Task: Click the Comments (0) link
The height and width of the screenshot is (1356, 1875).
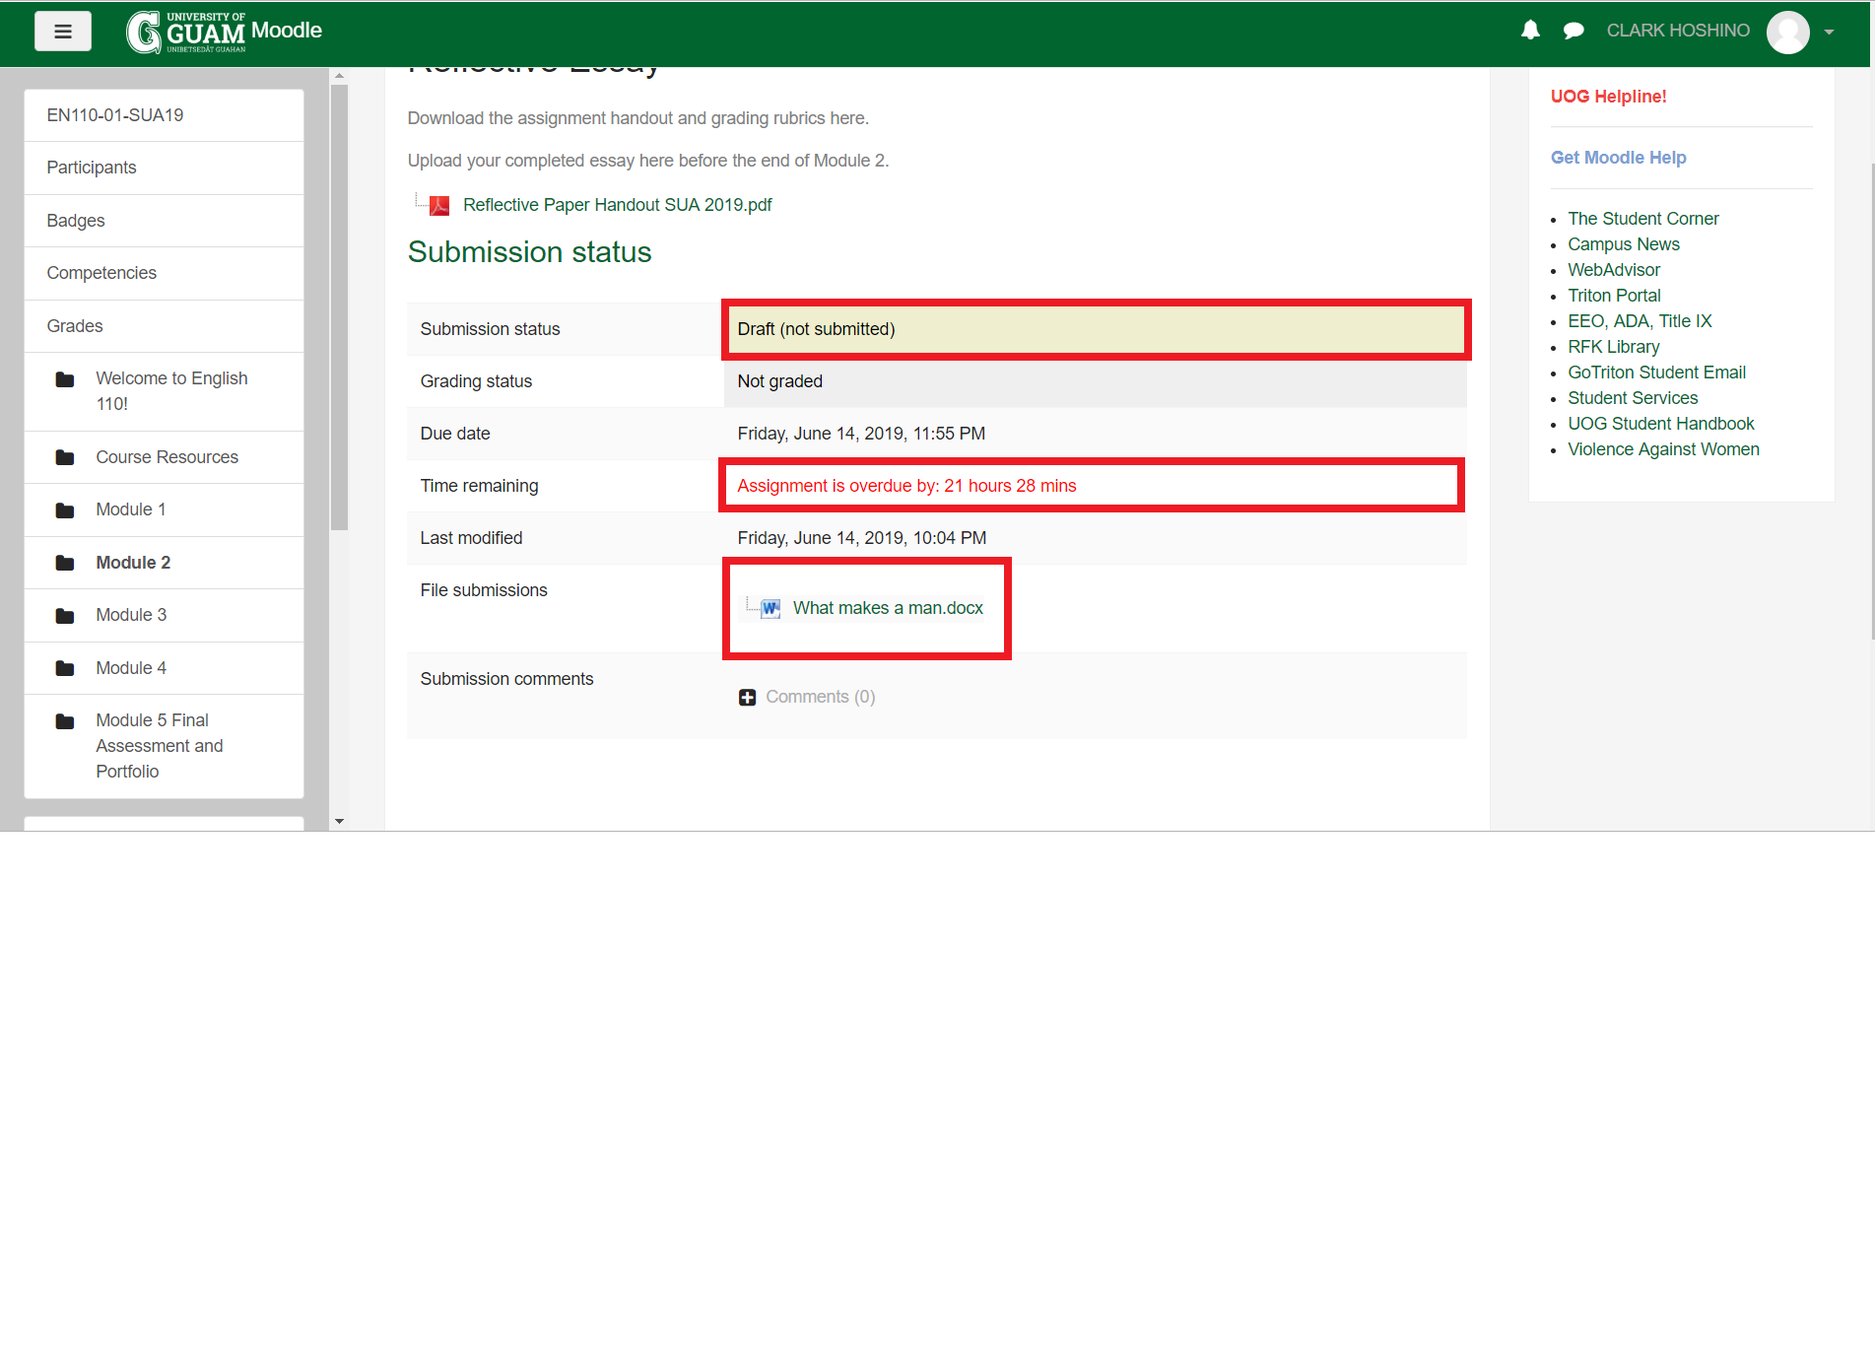Action: point(820,697)
